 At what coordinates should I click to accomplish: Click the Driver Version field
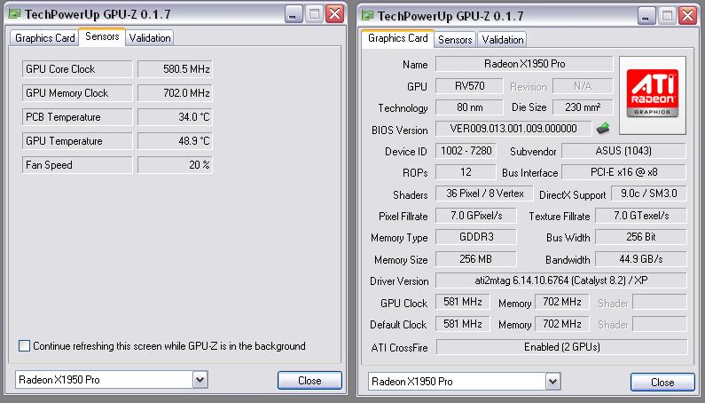tap(561, 281)
